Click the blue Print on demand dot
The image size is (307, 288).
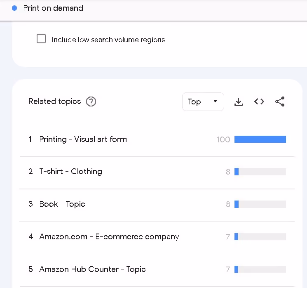coord(14,8)
